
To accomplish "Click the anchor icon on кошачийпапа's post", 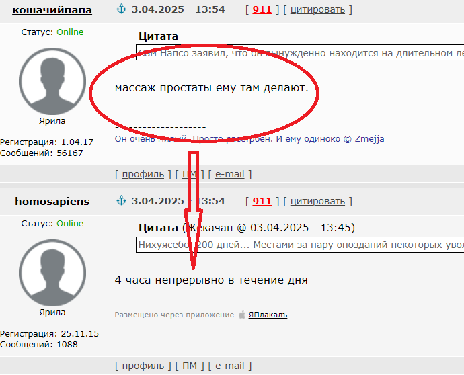I will tap(121, 9).
